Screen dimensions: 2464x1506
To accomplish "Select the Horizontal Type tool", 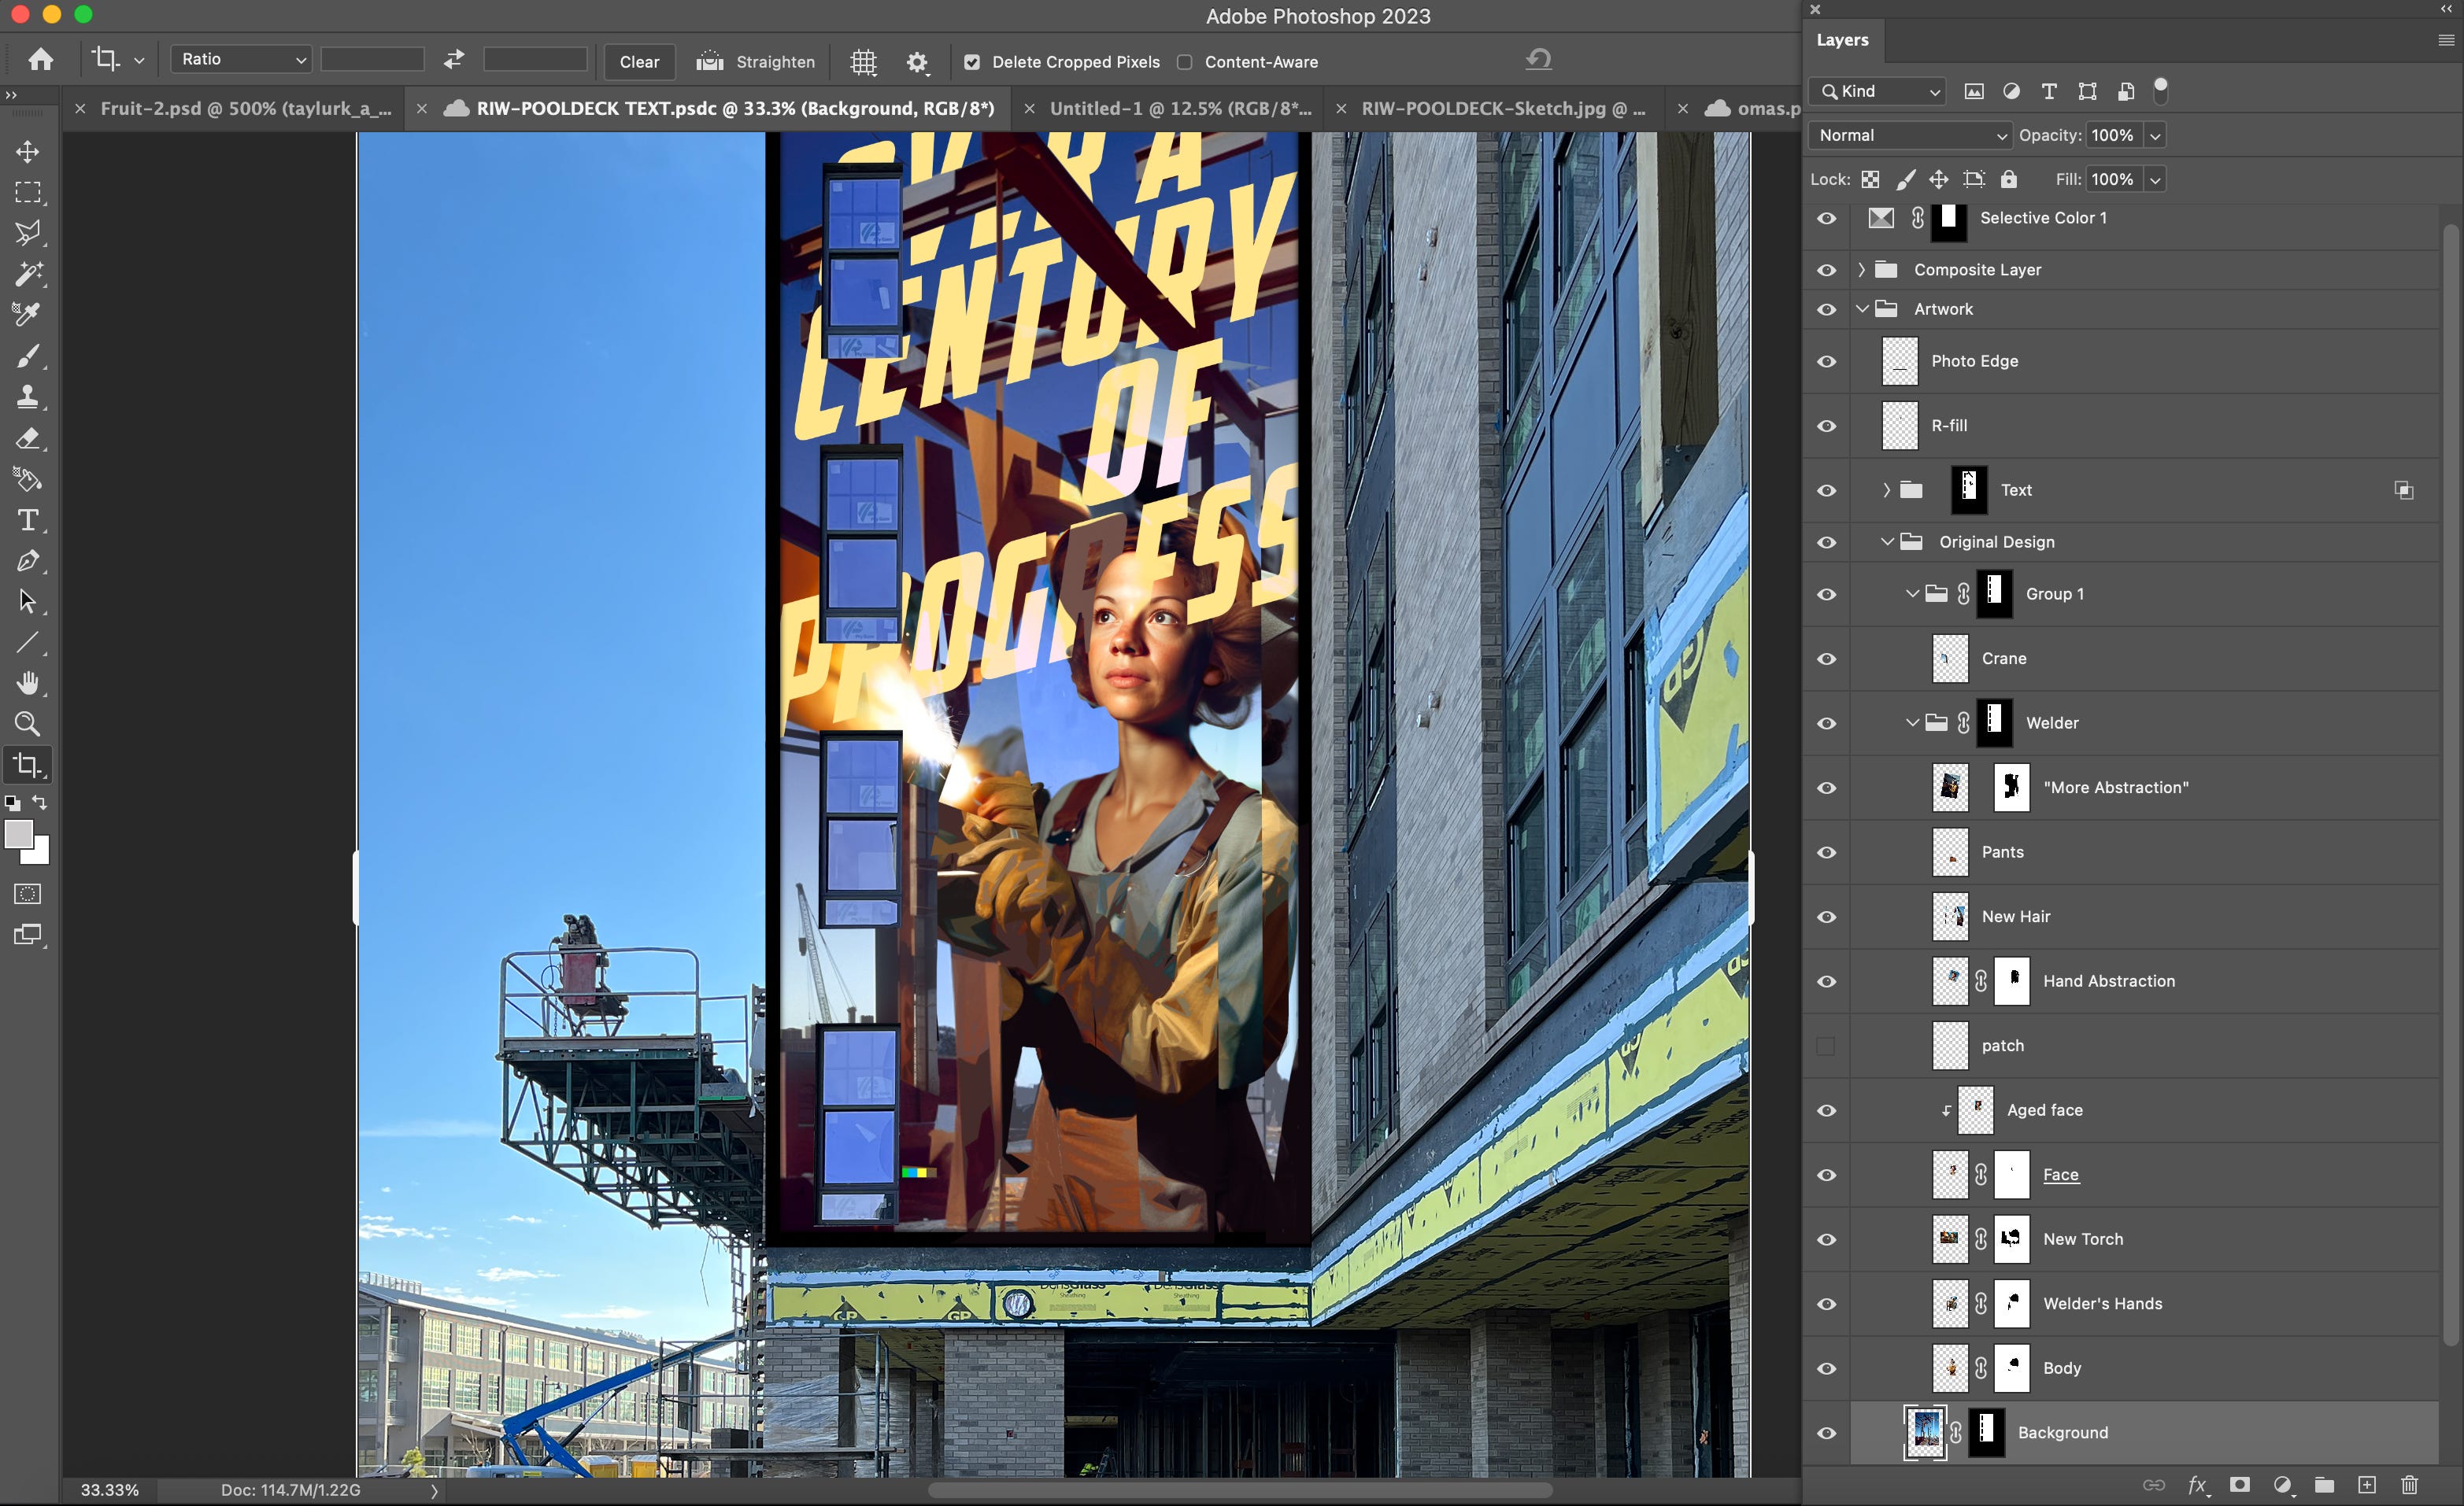I will point(27,519).
